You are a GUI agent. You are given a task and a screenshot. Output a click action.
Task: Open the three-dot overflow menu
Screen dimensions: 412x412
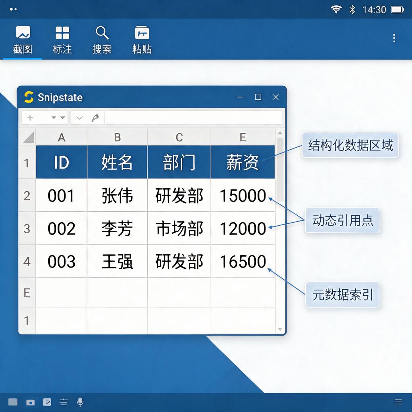point(394,38)
